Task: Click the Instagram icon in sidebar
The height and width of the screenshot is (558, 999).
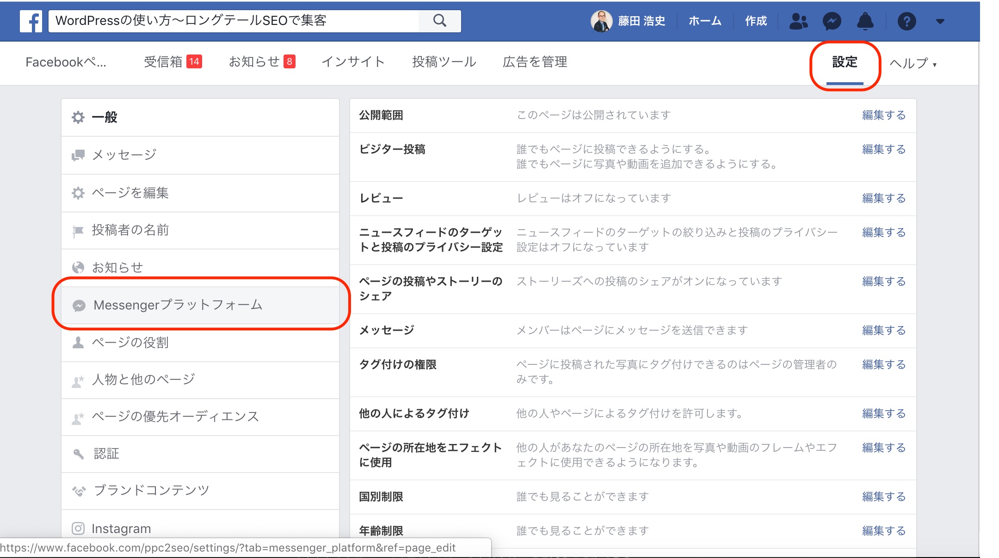Action: click(78, 528)
